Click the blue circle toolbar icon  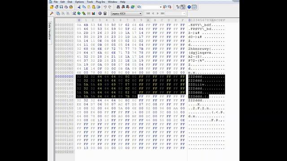(189, 7)
